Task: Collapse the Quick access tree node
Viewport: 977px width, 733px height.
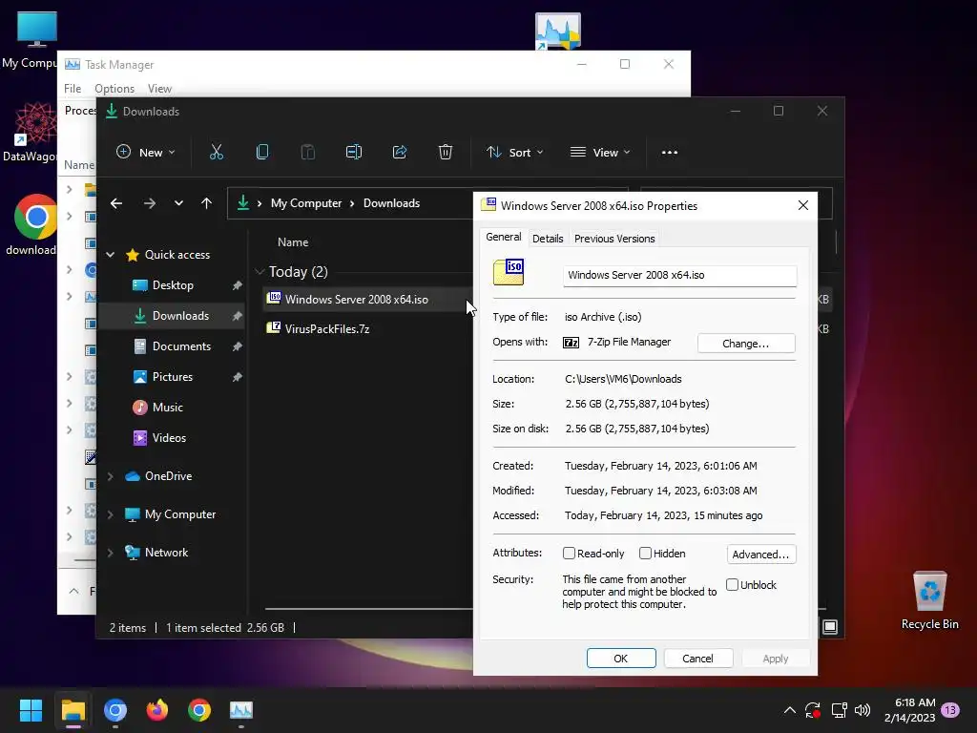Action: (111, 255)
